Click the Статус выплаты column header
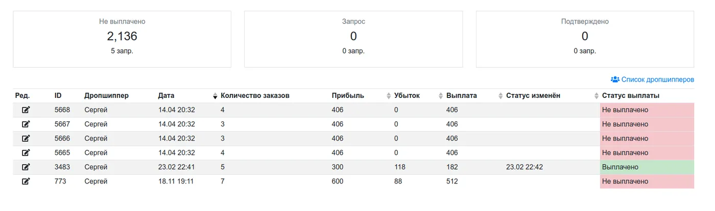Screen dimensions: 715x211 [x=631, y=95]
